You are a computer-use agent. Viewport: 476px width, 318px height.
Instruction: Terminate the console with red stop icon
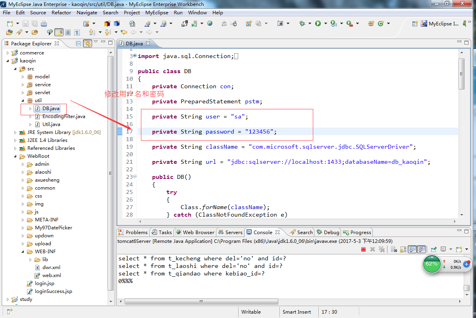coord(363,249)
